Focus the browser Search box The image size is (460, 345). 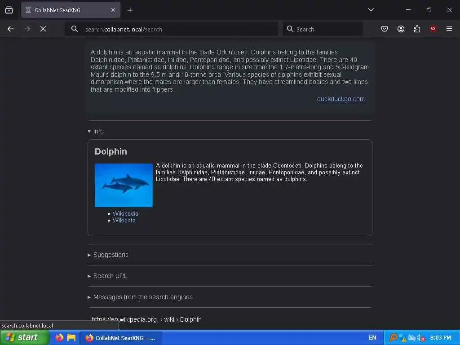[323, 29]
